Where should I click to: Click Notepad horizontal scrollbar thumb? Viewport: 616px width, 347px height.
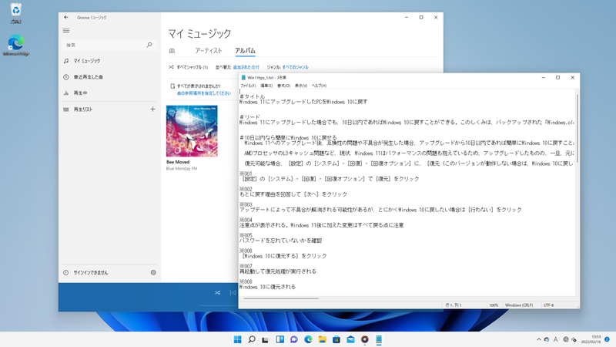coord(281,298)
